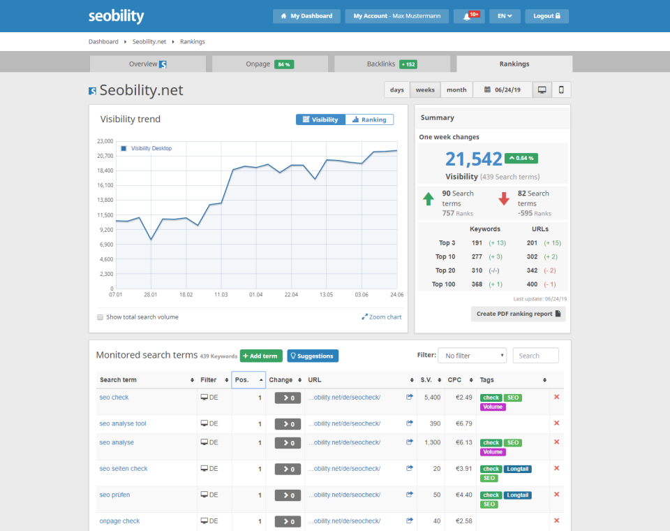
Task: Open the 'No filter' dropdown
Action: tap(472, 356)
